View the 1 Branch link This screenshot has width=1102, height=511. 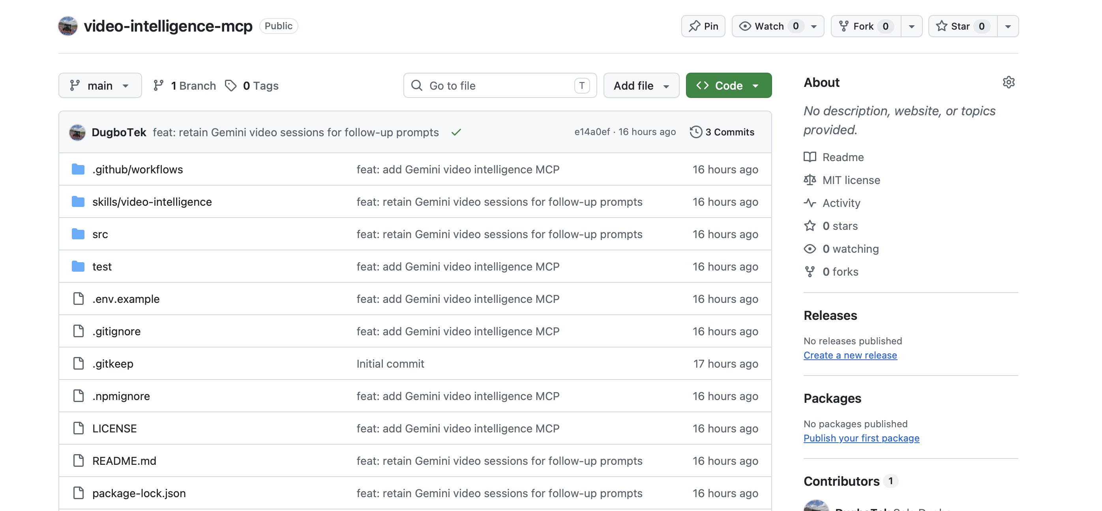pos(185,86)
